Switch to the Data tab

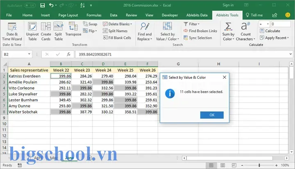coord(113,15)
